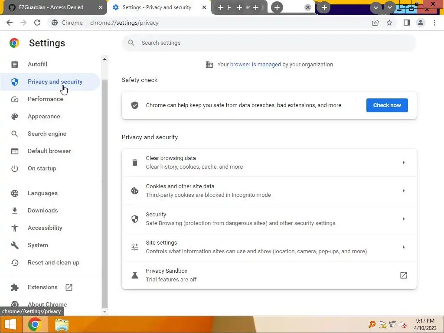
Task: Bookmark this page with the star icon
Action: (389, 23)
